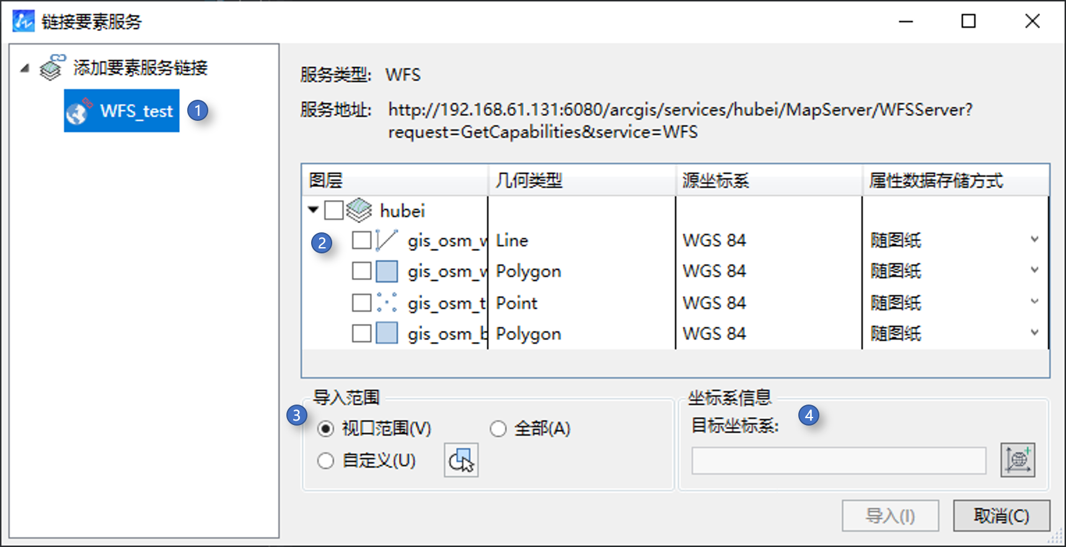Click the hubei layer group name
This screenshot has width=1066, height=547.
click(x=402, y=211)
